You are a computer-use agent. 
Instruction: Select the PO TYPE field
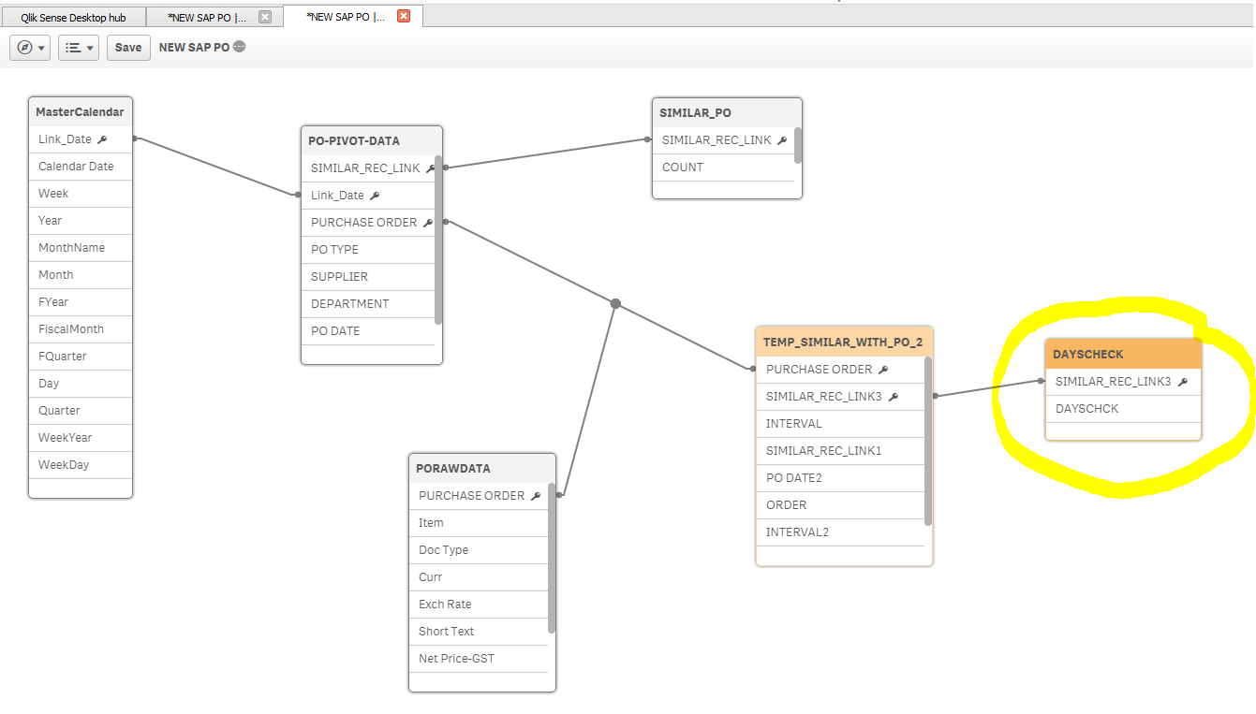click(368, 250)
